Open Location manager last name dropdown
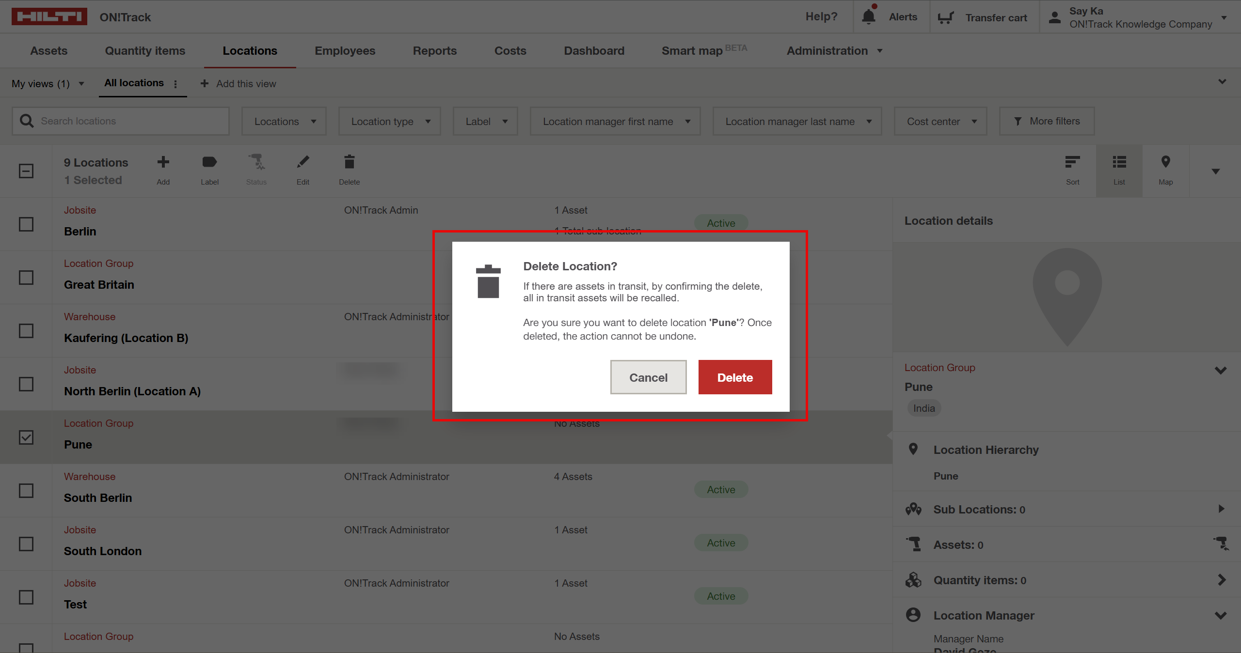Screen dimensions: 1241x653 point(797,121)
